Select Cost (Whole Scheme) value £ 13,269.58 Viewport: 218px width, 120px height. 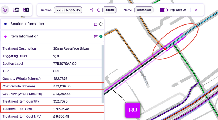tap(62, 86)
